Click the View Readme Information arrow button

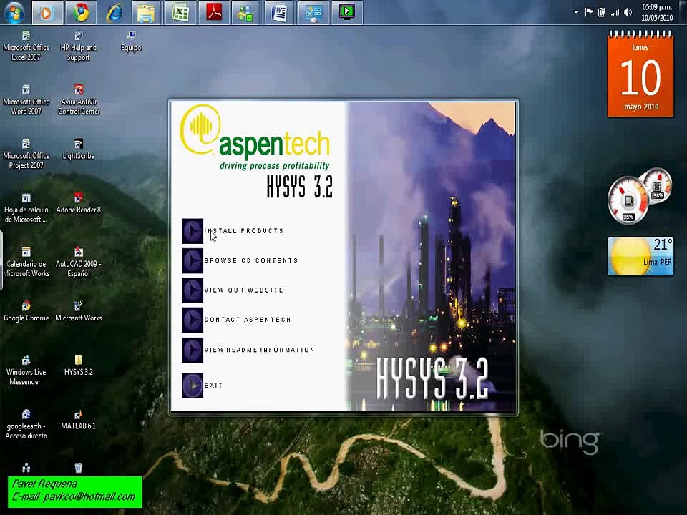[193, 350]
